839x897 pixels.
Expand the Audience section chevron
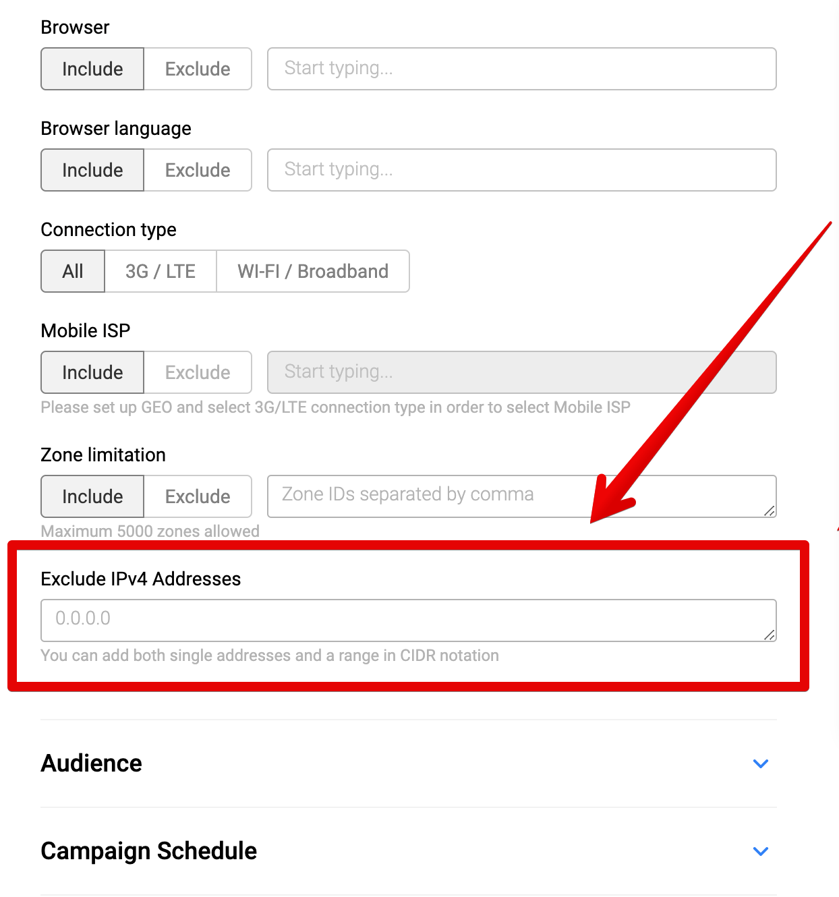pos(761,763)
